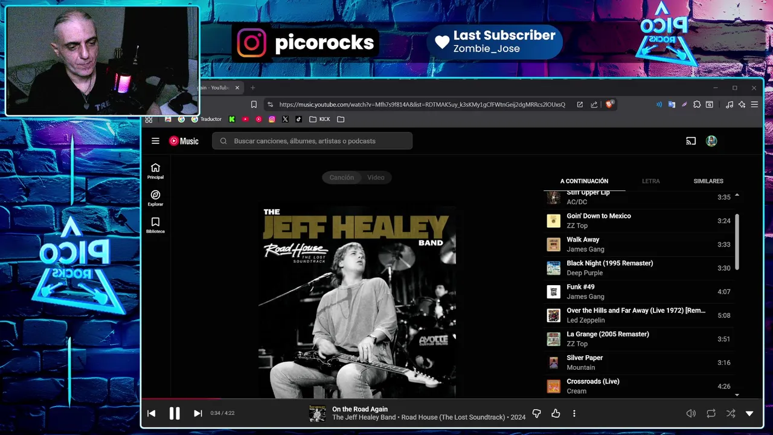Click the song progress bar
This screenshot has width=773, height=435.
pos(452,399)
